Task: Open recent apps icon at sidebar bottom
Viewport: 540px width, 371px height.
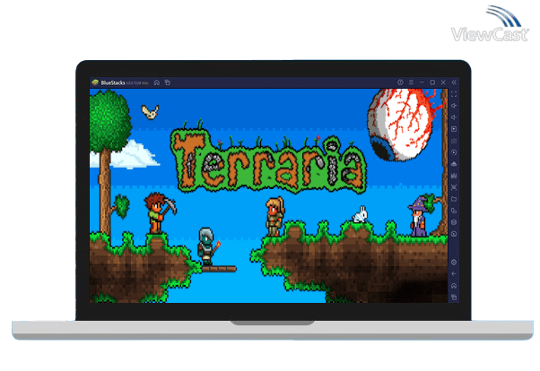Action: tap(454, 298)
